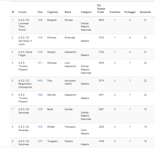Sort by the Cognome column header
The image size is (155, 148).
click(x=52, y=12)
